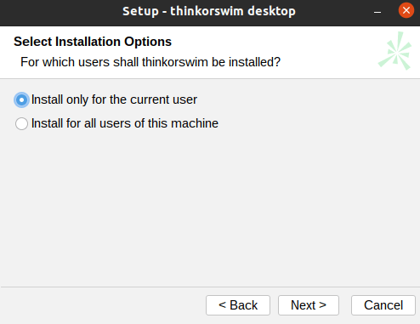420x324 pixels.
Task: Click the blank footer area beside the Back button
Action: 102,305
